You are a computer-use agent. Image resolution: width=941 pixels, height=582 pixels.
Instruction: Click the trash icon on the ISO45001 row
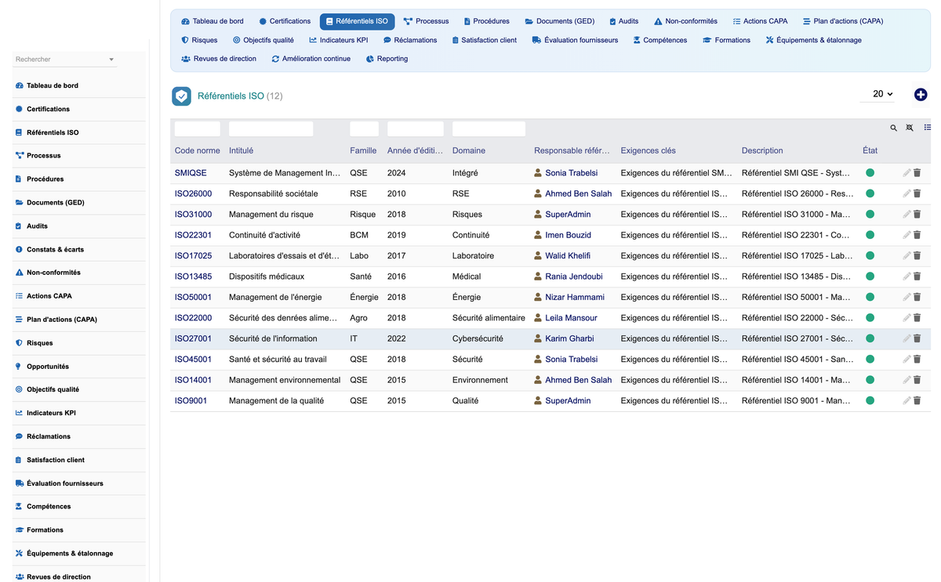click(917, 360)
